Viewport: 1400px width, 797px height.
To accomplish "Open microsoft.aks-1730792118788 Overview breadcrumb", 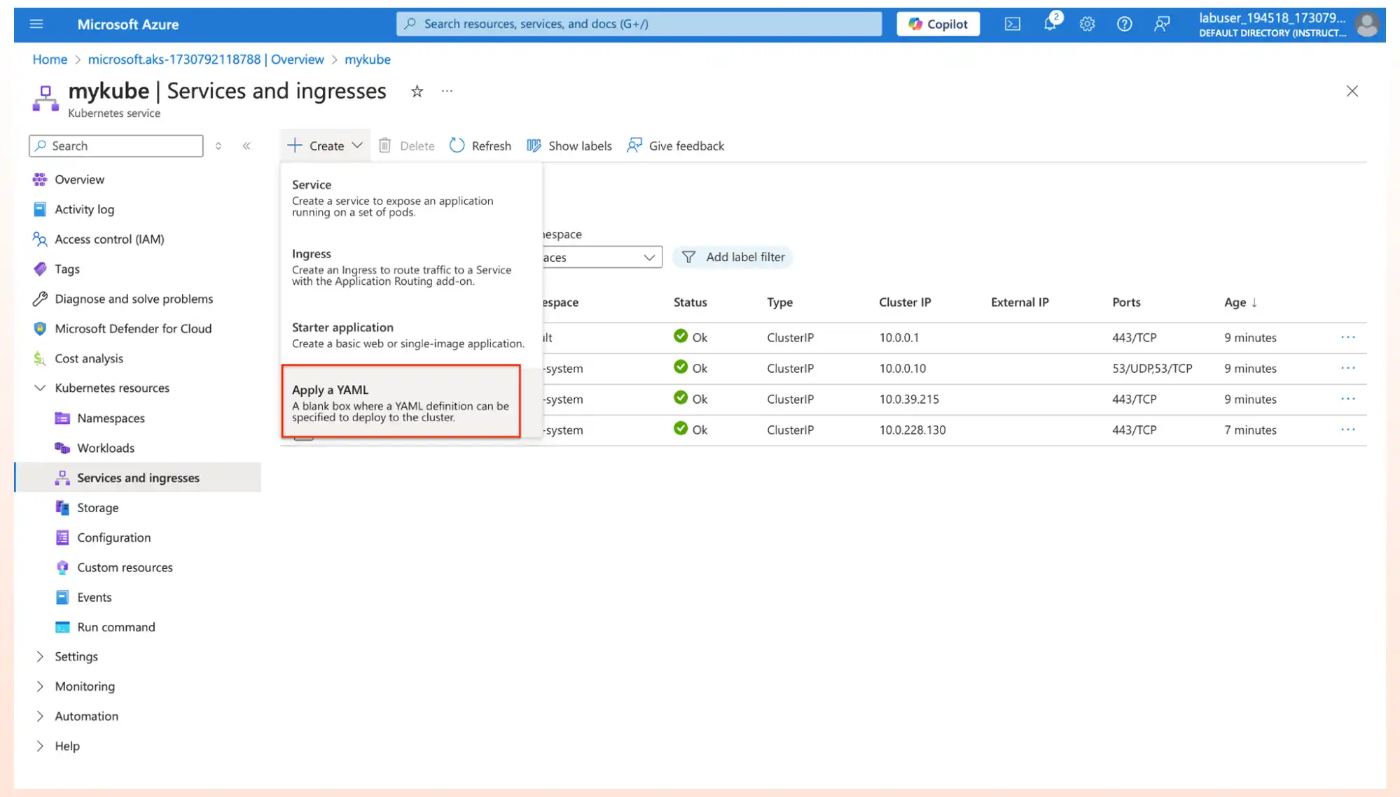I will (x=206, y=59).
